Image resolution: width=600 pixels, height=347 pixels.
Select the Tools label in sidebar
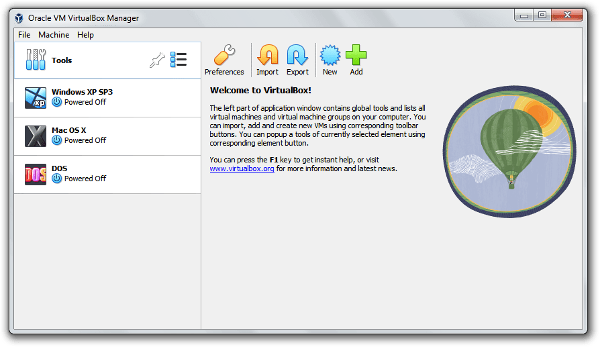point(62,60)
